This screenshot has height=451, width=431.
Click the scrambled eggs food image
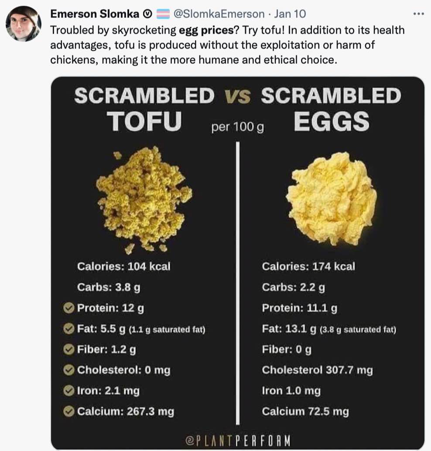(x=331, y=198)
